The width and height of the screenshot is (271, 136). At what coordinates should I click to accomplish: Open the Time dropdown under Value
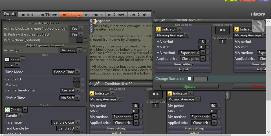click(x=12, y=65)
